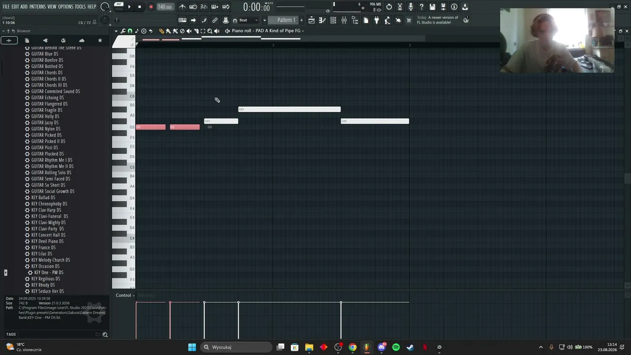The height and width of the screenshot is (355, 631).
Task: Click the undo history icon in top toolbar
Action: click(389, 7)
